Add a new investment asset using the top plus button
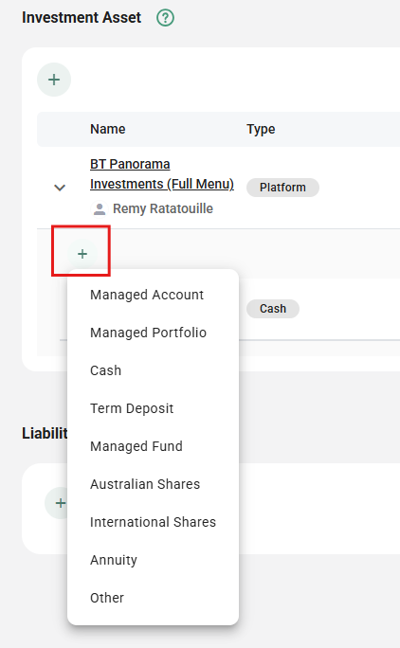Screen dimensions: 400x648 54,80
